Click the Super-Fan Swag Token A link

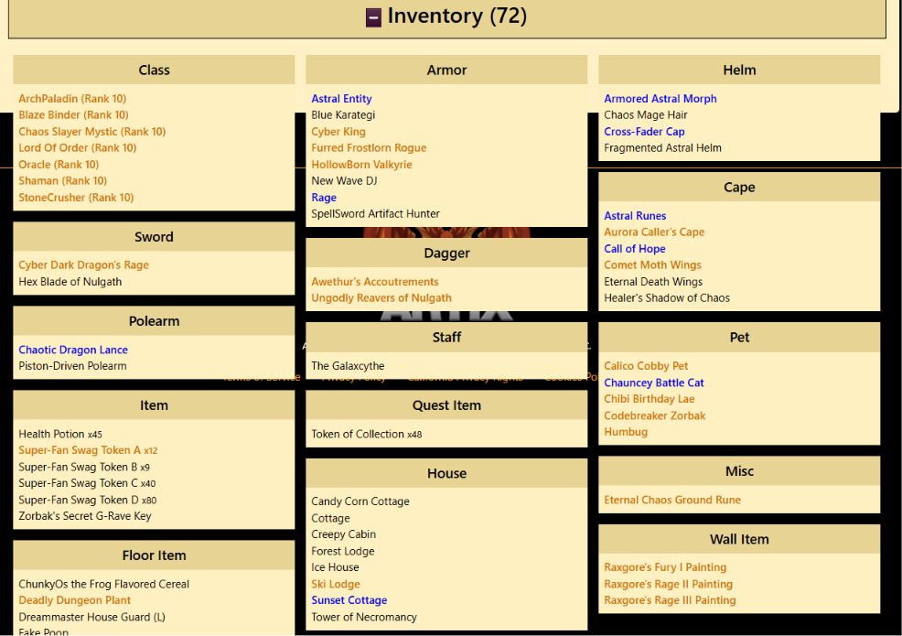click(x=88, y=450)
